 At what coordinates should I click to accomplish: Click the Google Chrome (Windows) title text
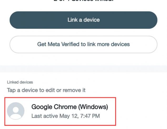[x=70, y=107]
